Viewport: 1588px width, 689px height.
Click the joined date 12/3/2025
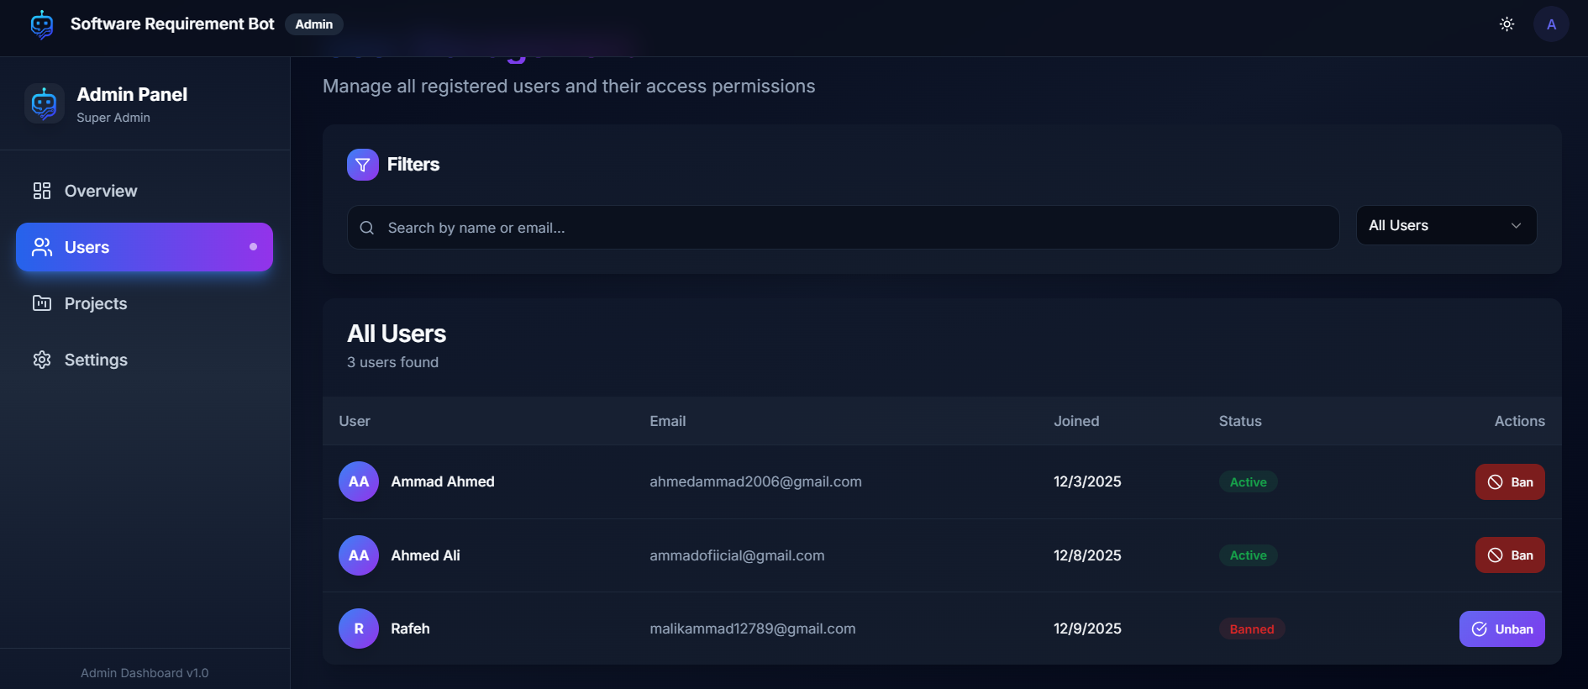pyautogui.click(x=1087, y=481)
